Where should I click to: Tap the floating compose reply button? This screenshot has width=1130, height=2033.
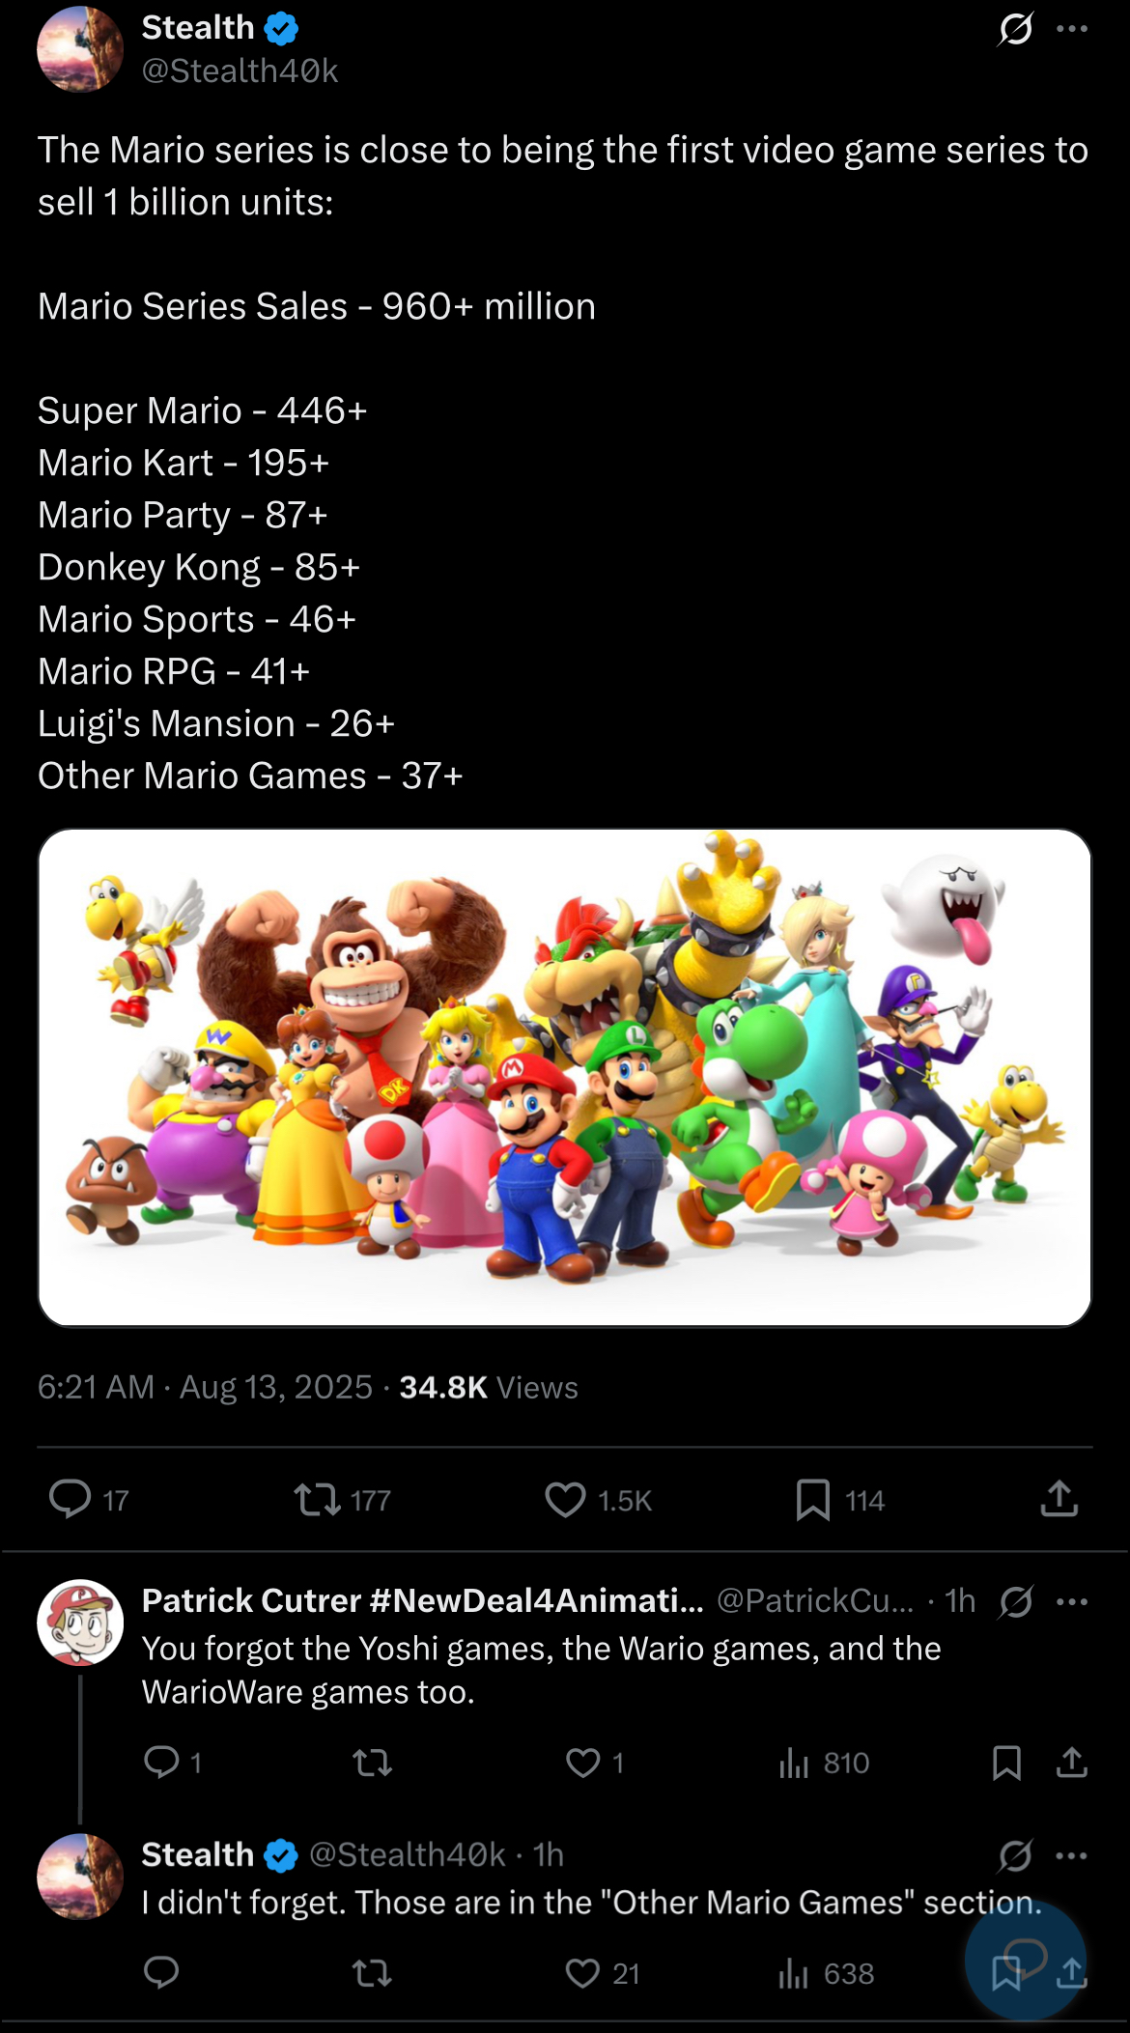pos(1026,1960)
